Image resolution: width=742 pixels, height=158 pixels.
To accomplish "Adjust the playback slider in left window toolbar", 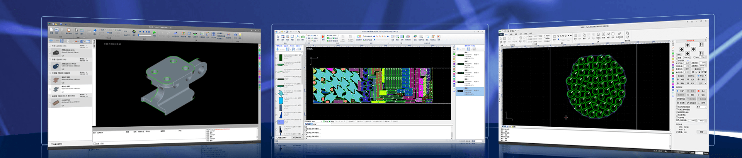I will (x=145, y=35).
